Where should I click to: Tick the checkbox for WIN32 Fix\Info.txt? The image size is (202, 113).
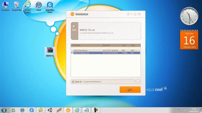72,51
